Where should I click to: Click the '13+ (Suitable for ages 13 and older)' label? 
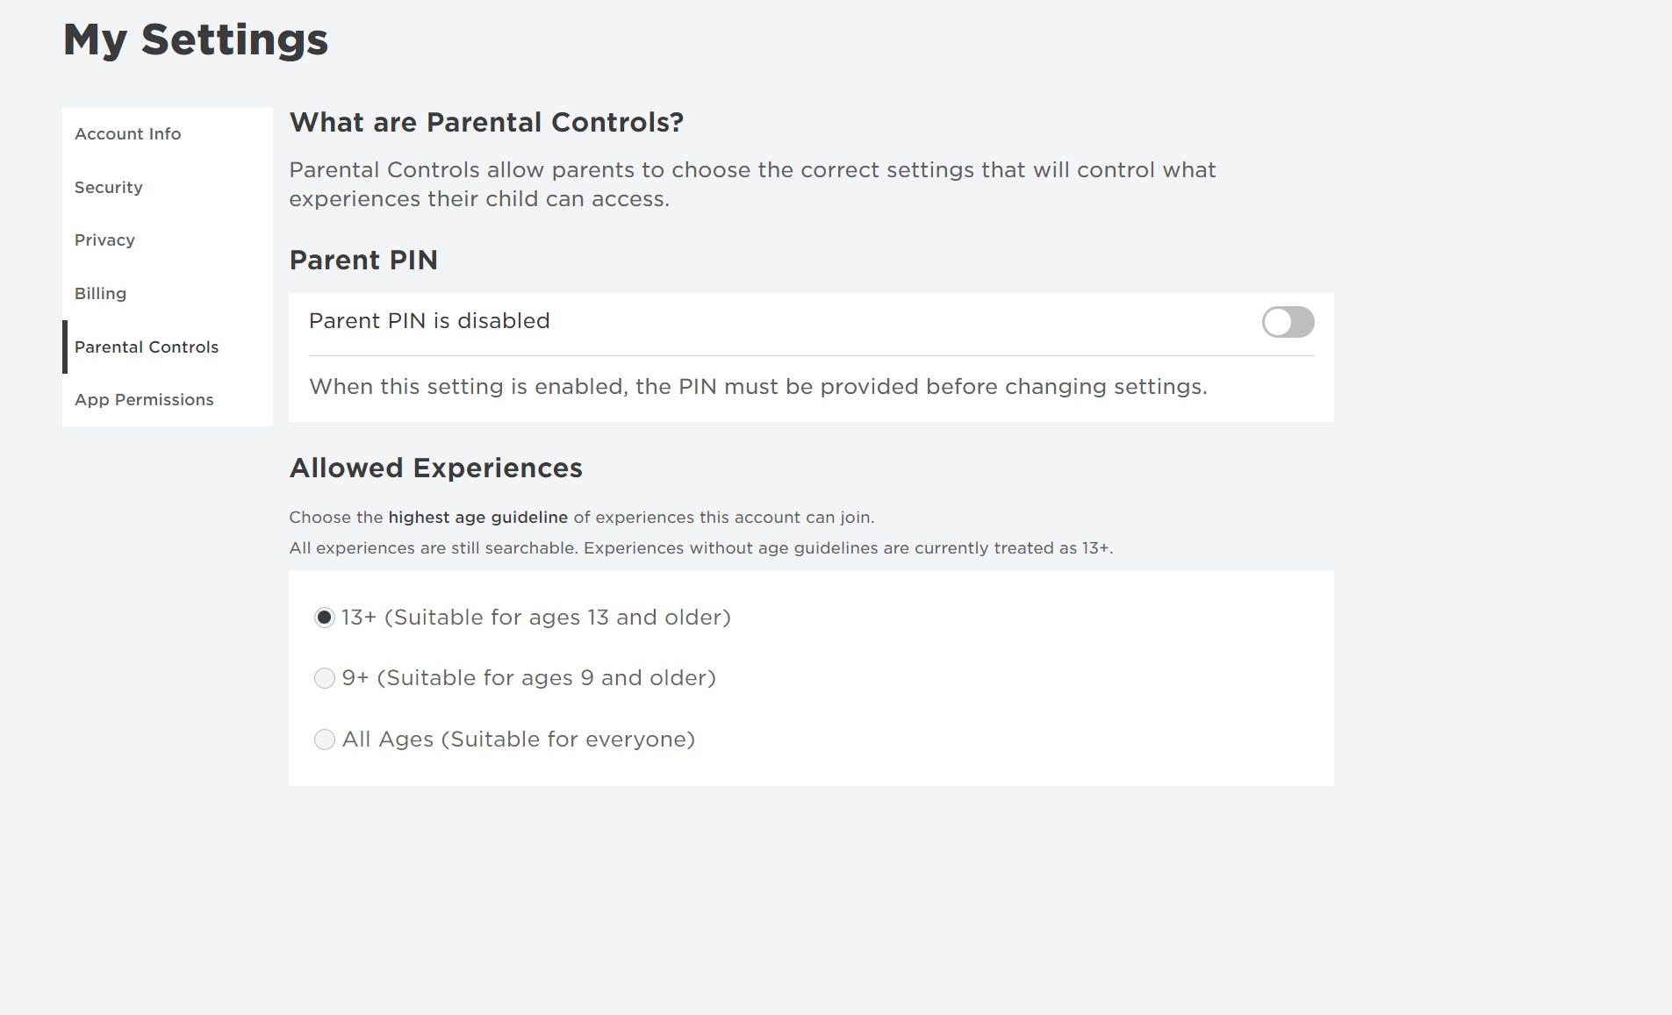[535, 618]
